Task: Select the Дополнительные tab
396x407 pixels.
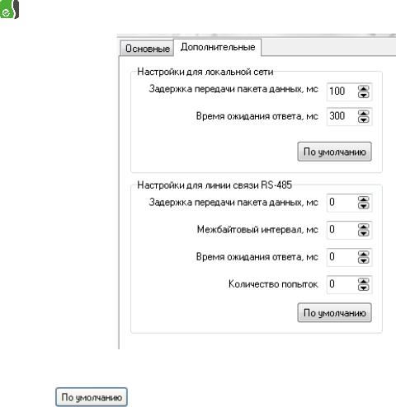Action: (x=218, y=47)
